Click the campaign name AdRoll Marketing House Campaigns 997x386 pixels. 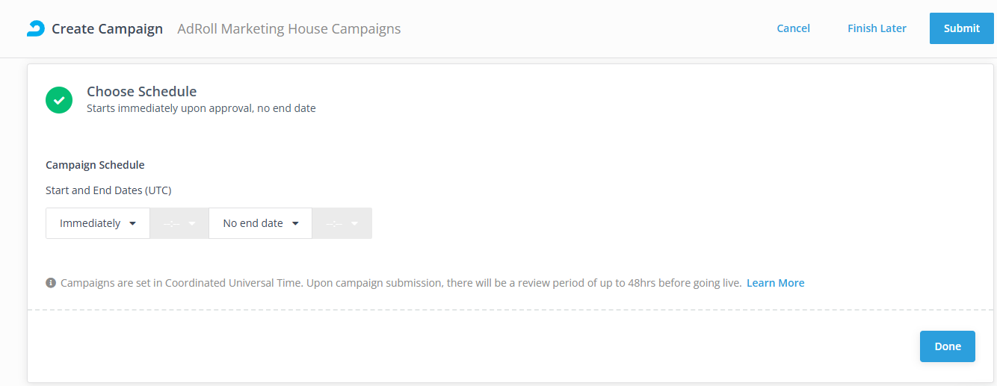(288, 29)
